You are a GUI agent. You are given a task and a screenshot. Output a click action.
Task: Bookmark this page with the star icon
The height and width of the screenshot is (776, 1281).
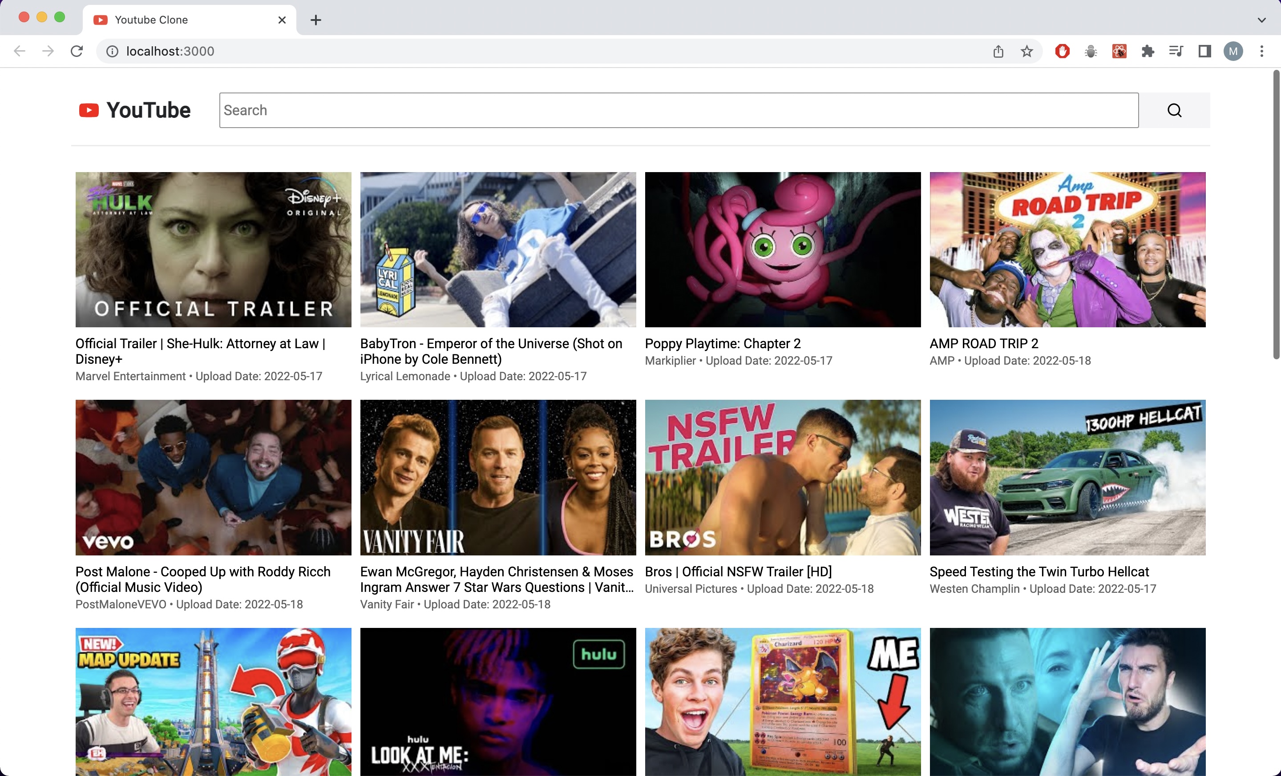(1027, 51)
